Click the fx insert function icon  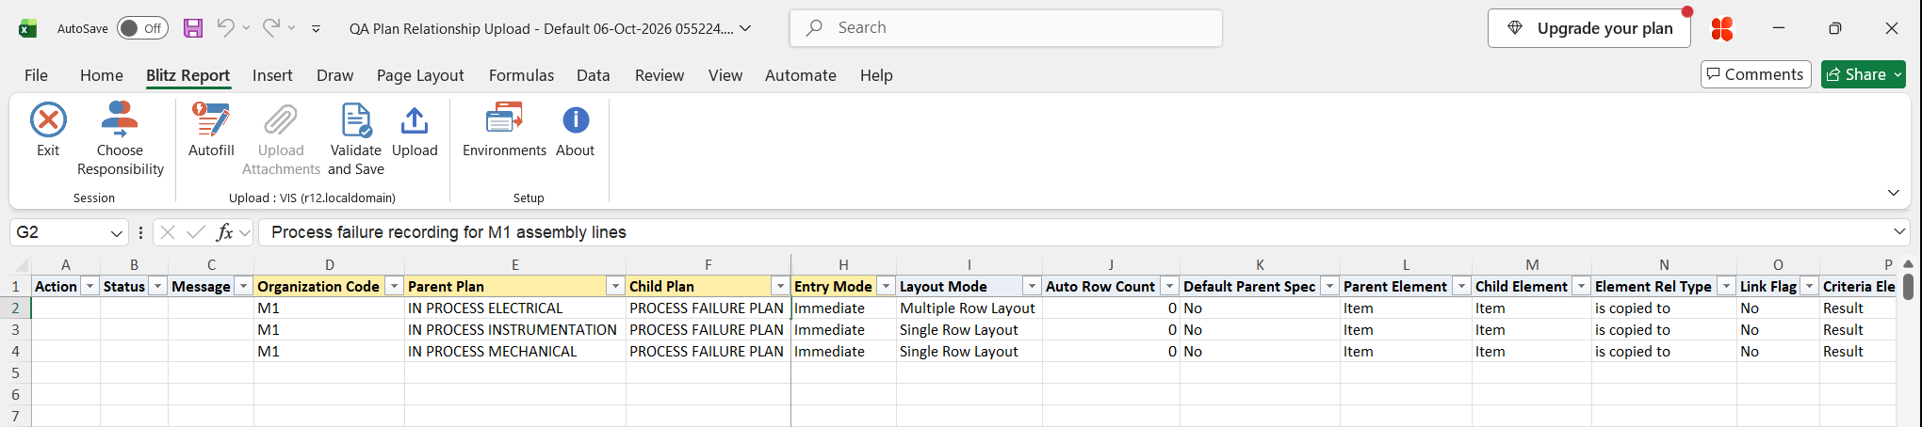pyautogui.click(x=224, y=232)
